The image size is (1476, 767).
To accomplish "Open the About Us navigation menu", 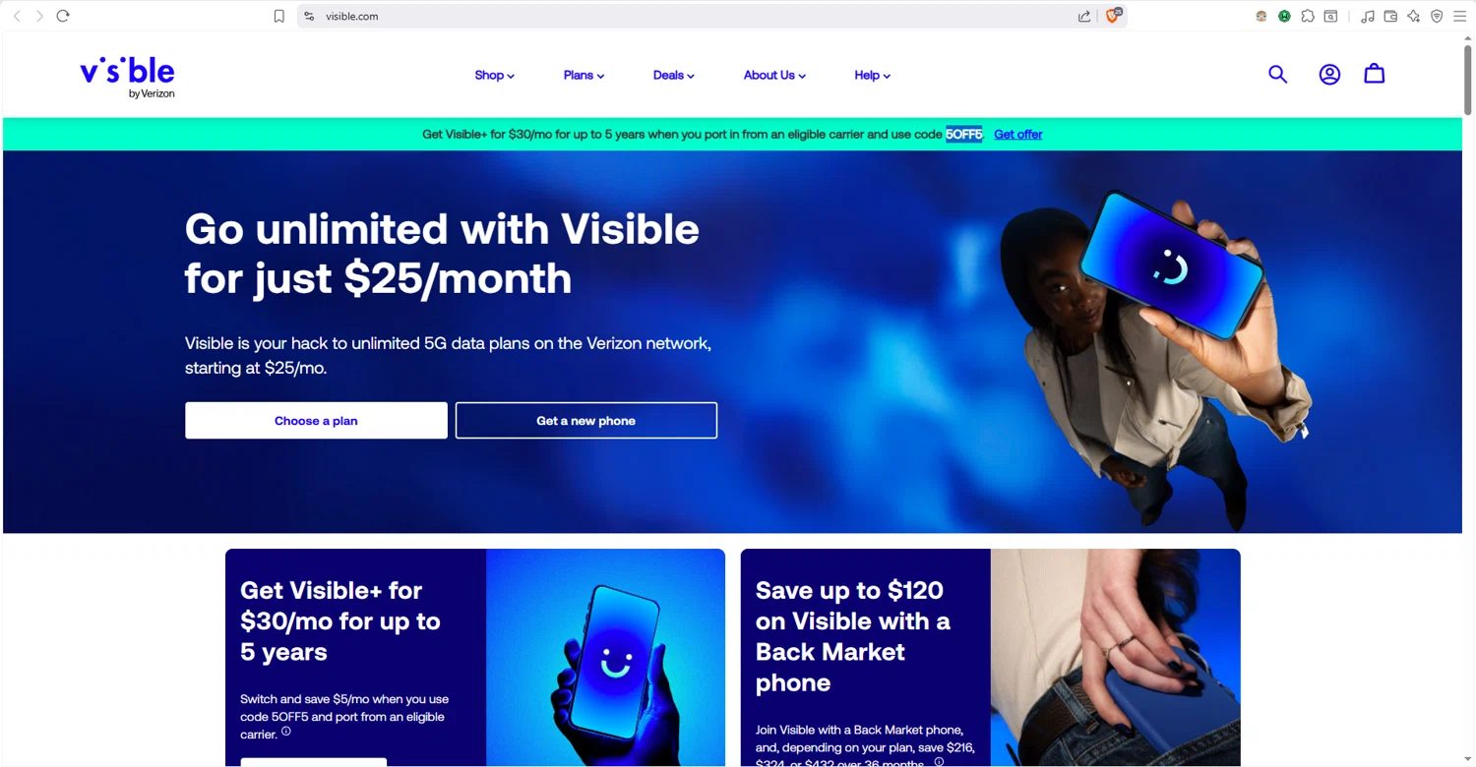I will [774, 75].
